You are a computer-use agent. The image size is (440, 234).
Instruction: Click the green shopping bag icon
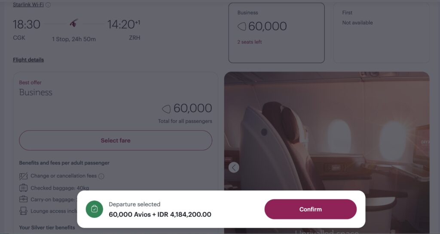click(x=94, y=209)
